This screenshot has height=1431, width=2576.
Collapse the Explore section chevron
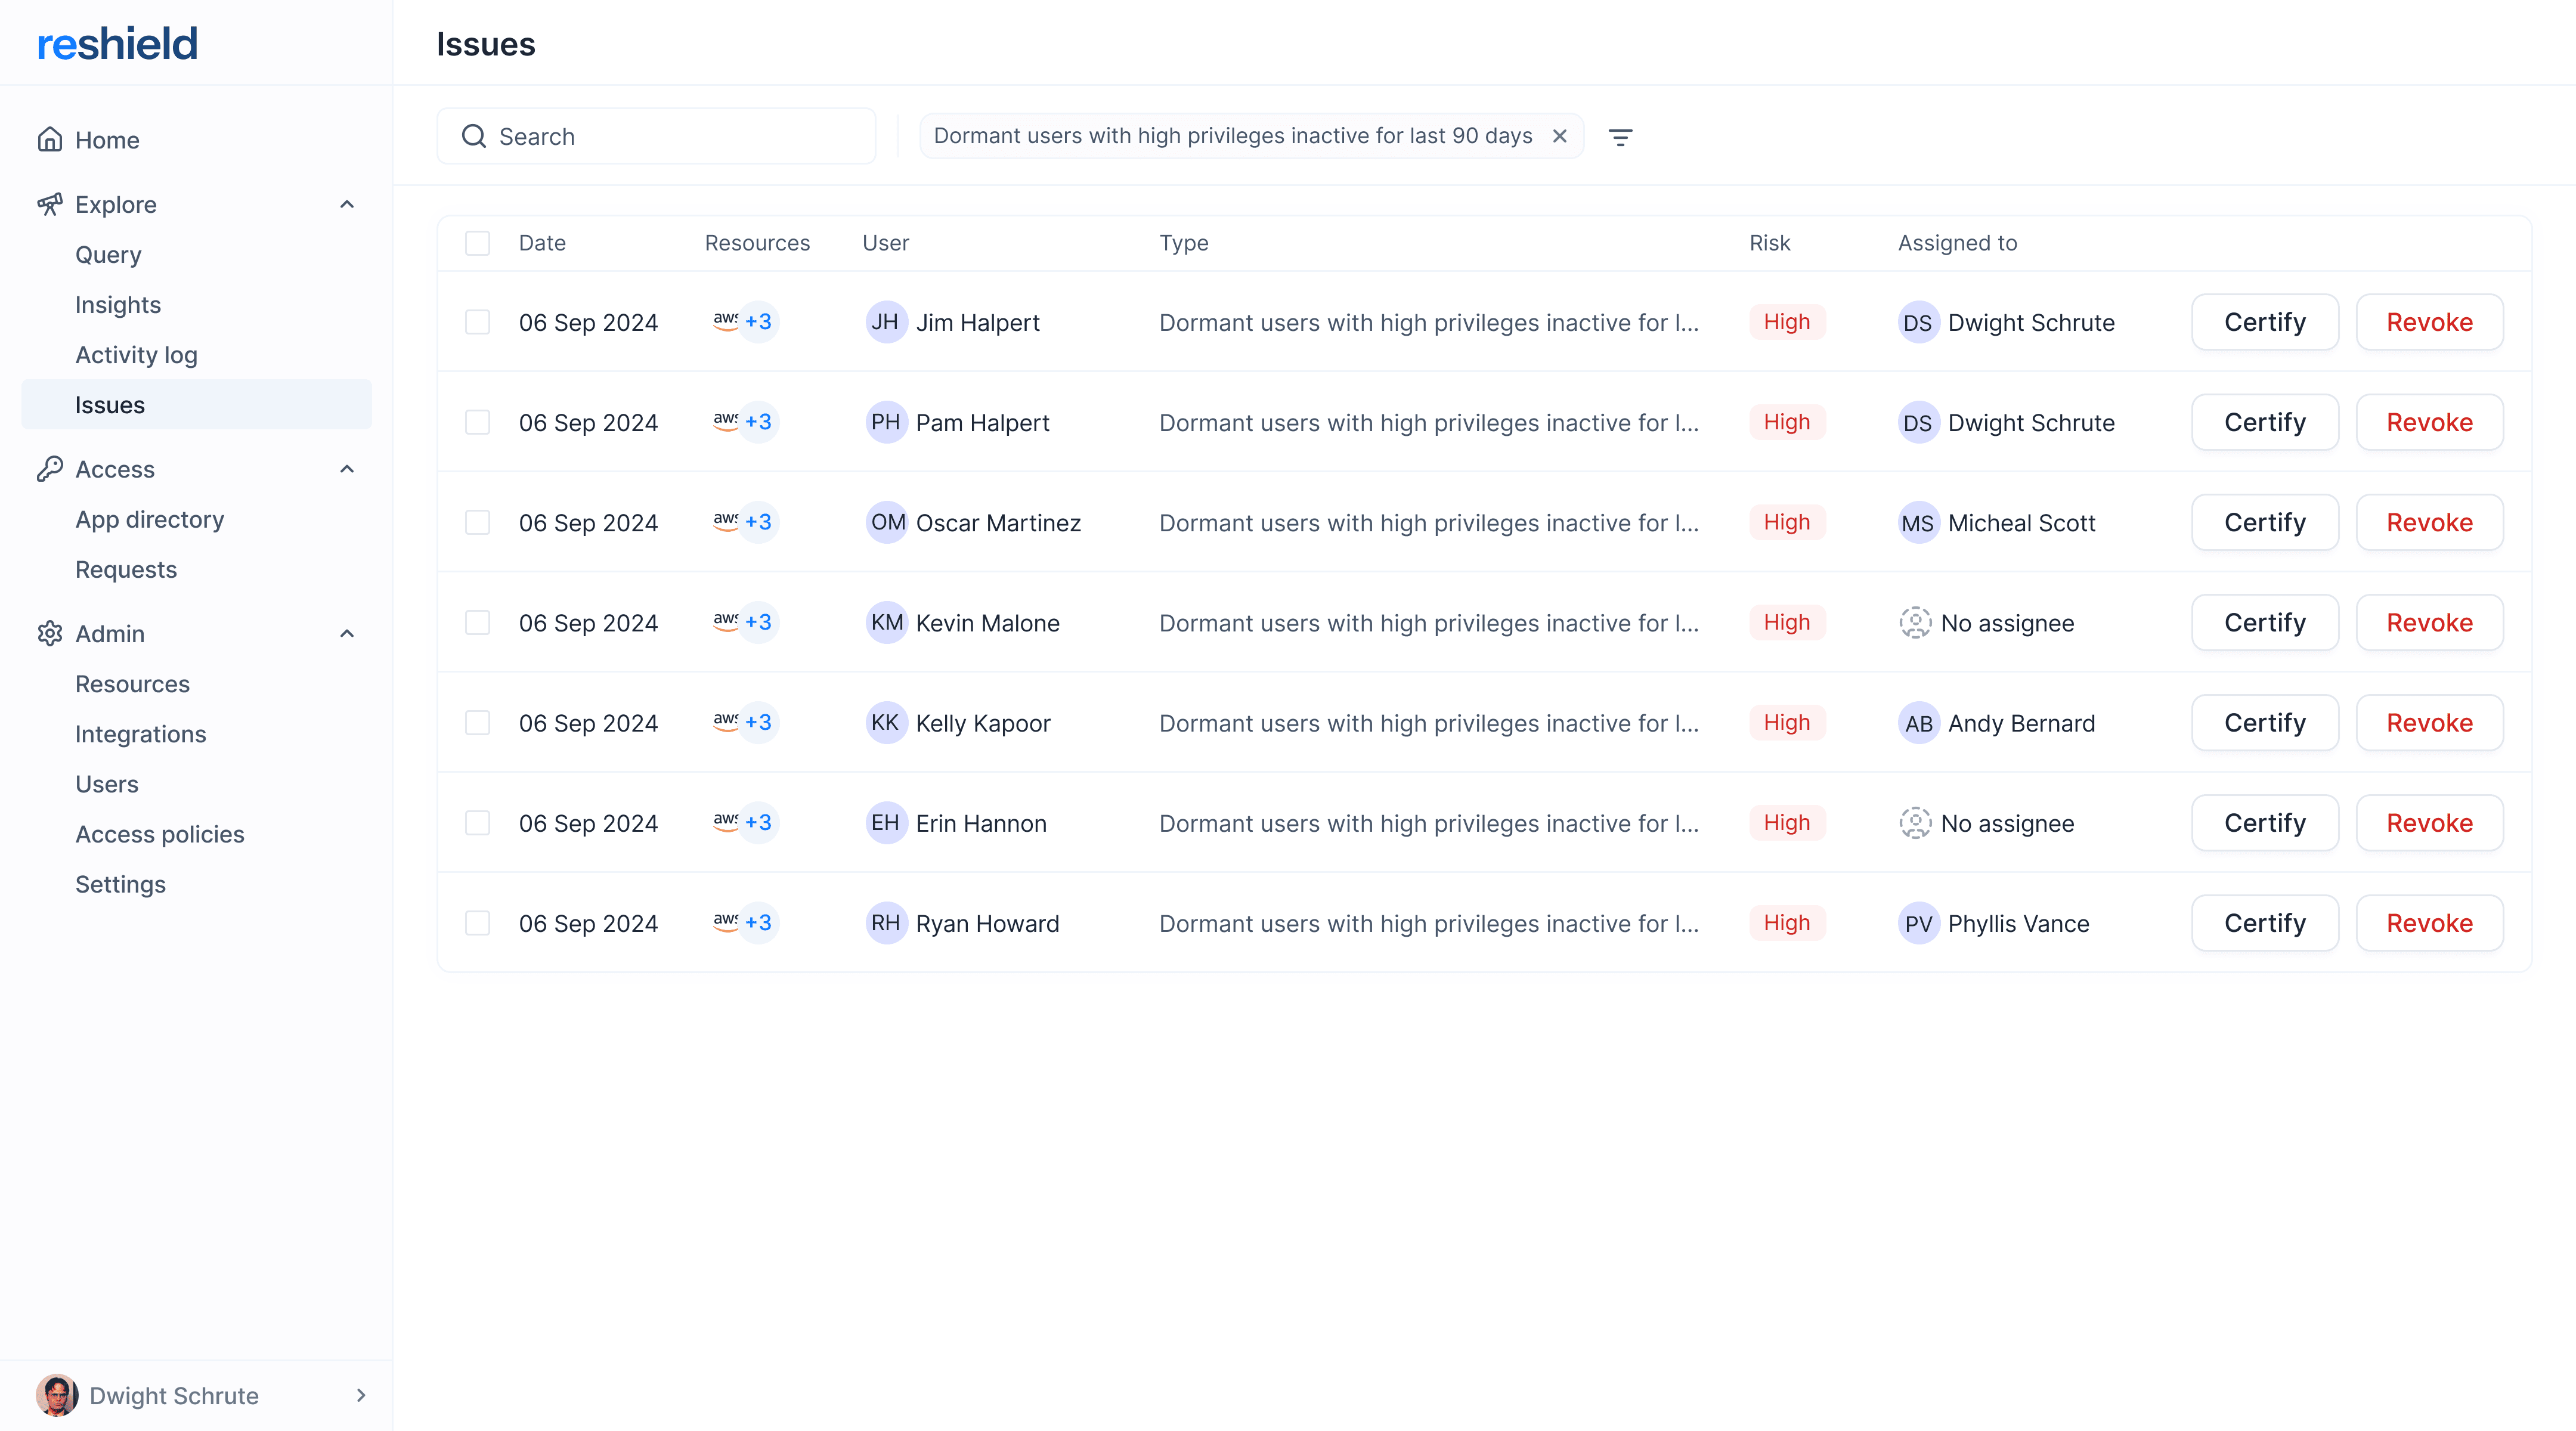(x=347, y=205)
